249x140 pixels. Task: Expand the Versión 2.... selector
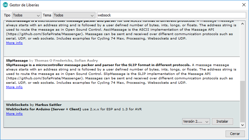(196, 121)
